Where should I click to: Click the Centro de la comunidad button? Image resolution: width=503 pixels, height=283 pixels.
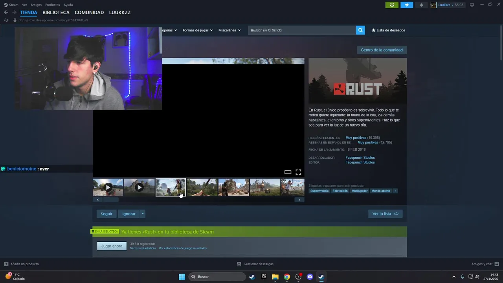[x=382, y=50]
